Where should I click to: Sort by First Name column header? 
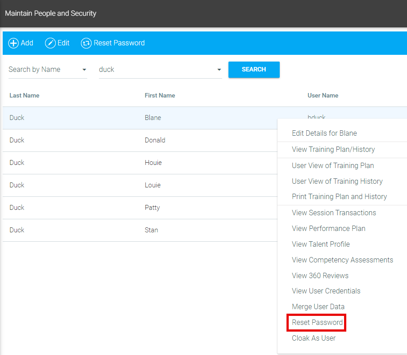[x=160, y=96]
